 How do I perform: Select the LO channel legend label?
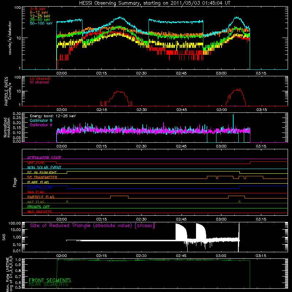pyautogui.click(x=40, y=78)
